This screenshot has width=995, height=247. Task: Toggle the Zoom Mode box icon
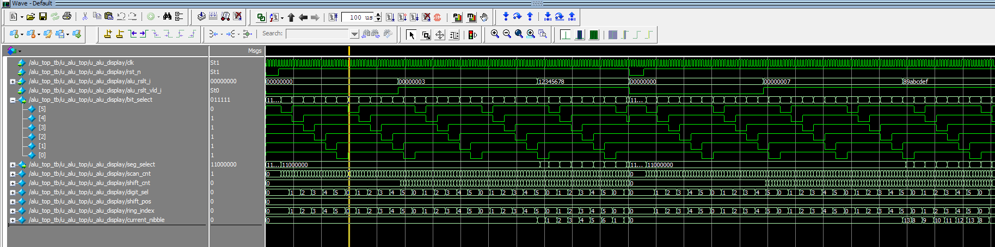click(426, 35)
